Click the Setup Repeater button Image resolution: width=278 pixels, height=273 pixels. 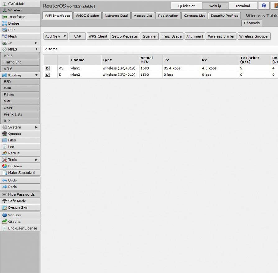coord(125,36)
